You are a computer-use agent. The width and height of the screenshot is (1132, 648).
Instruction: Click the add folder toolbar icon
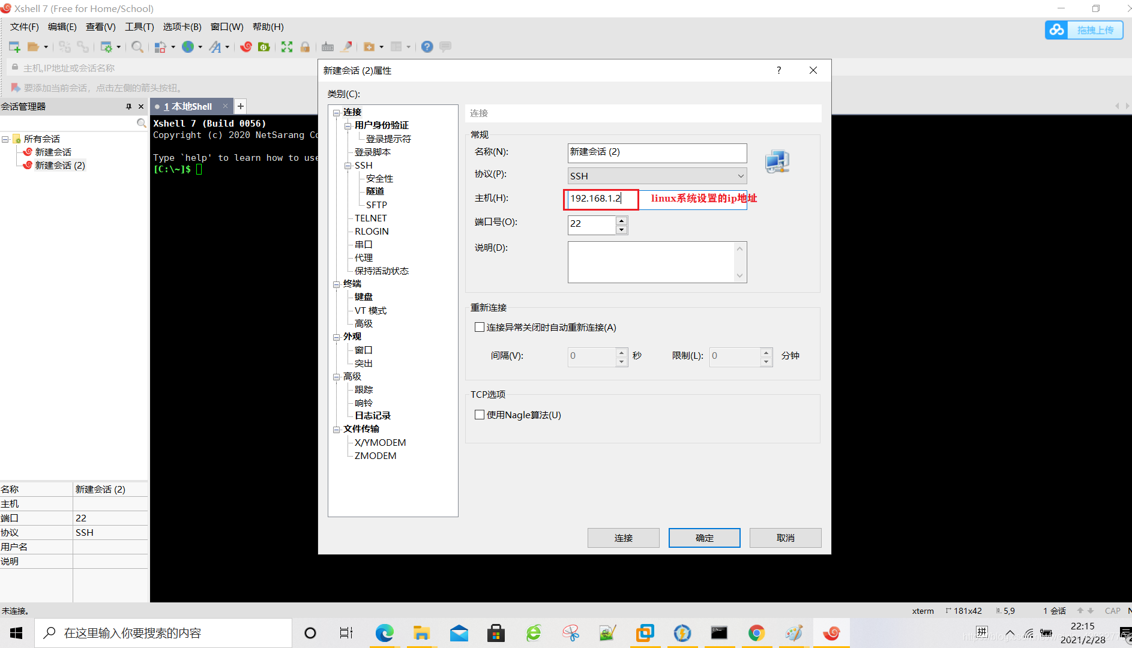369,47
